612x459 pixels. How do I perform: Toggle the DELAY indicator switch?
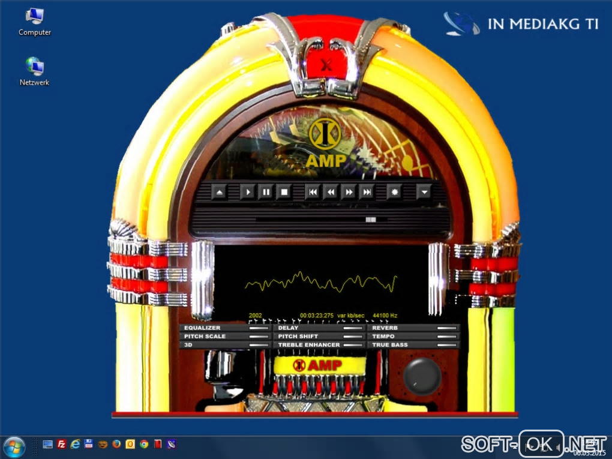coord(353,328)
